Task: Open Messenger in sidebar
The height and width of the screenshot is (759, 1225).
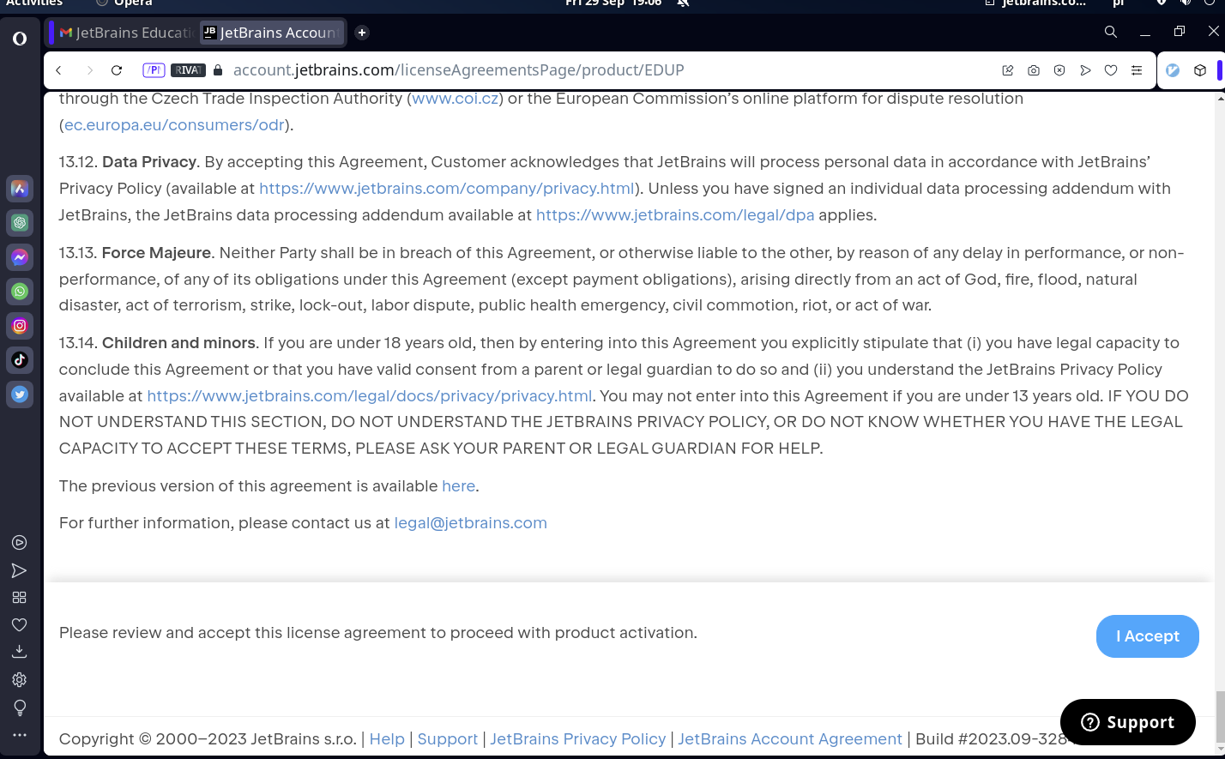Action: point(20,257)
